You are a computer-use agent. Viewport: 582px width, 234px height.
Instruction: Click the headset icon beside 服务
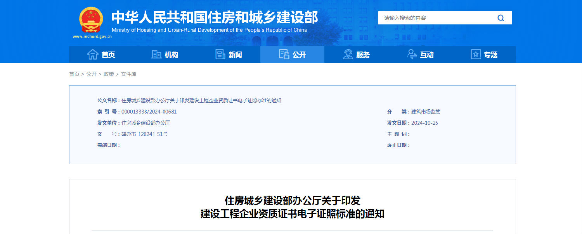tap(347, 54)
